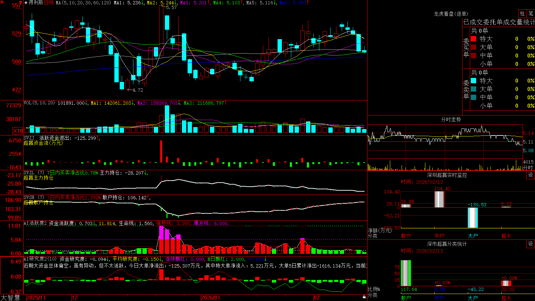Click the cyan 特大 sell order swatch
The width and height of the screenshot is (535, 301).
[473, 81]
